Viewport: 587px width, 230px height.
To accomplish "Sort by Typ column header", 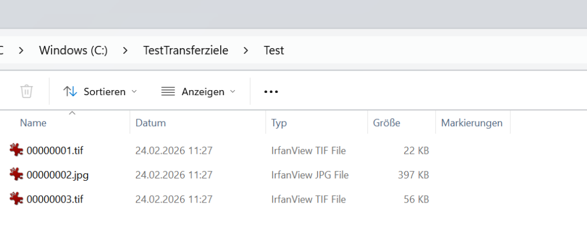I will tap(279, 123).
